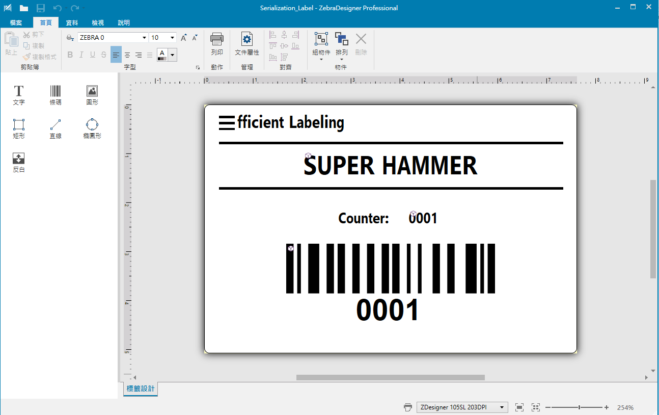Decrease font size with smaller A icon
This screenshot has width=659, height=415.
(x=195, y=38)
